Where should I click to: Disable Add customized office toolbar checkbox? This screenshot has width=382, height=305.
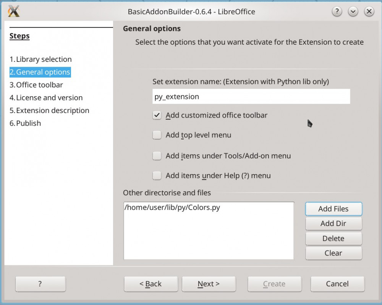click(x=157, y=115)
